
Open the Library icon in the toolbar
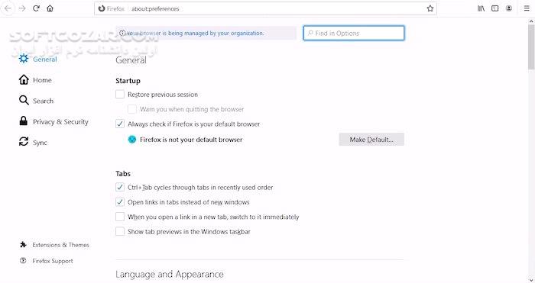coord(481,8)
